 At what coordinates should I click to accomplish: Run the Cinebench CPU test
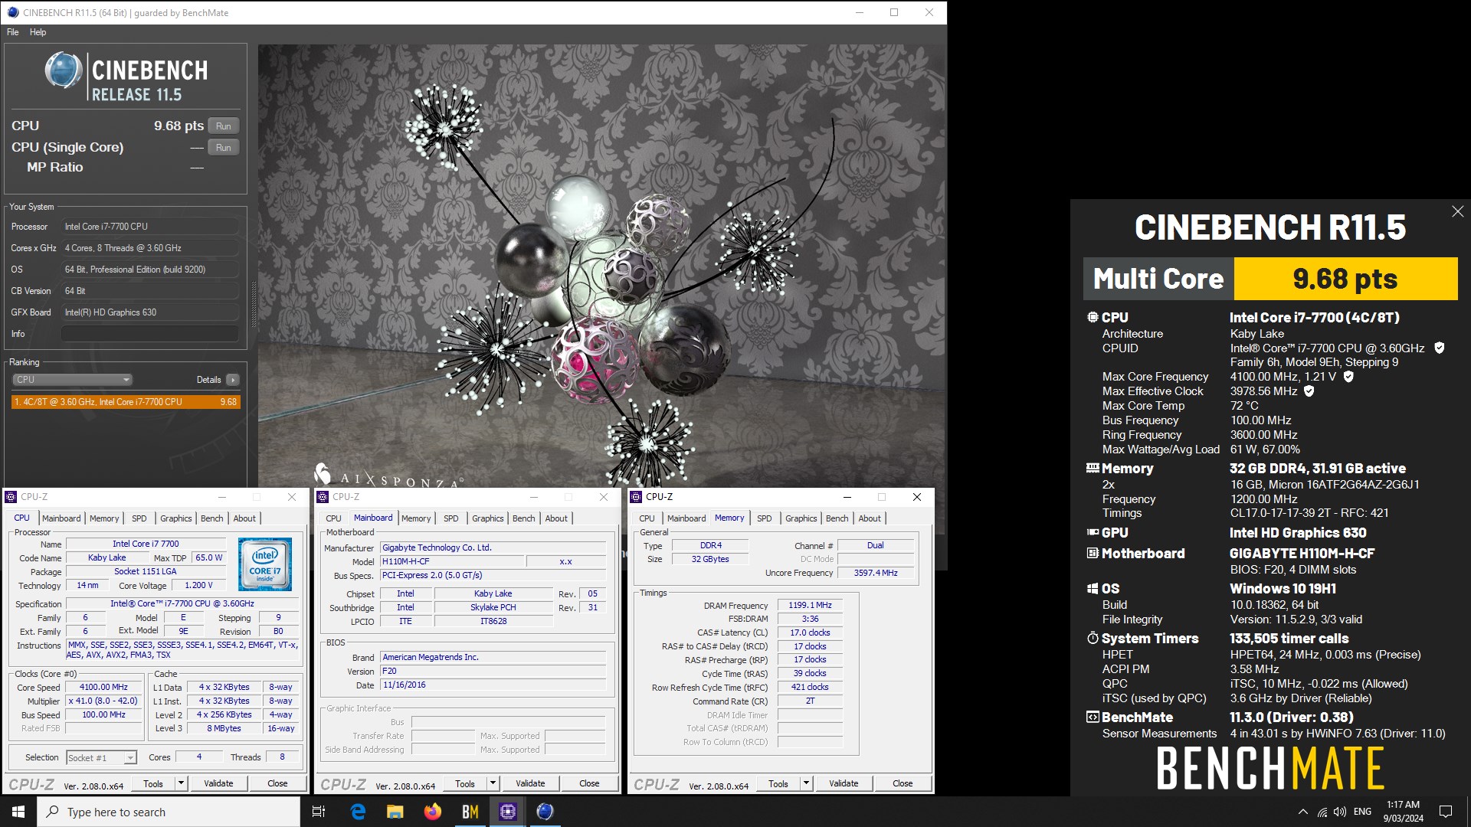pyautogui.click(x=223, y=126)
